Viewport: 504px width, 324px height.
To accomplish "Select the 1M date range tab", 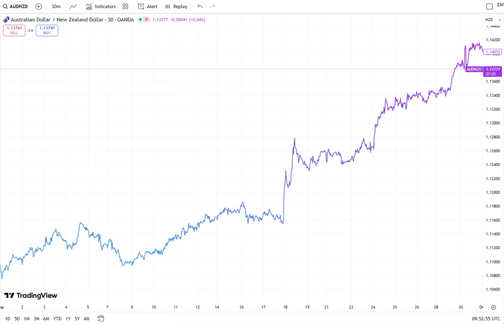I will pyautogui.click(x=27, y=319).
